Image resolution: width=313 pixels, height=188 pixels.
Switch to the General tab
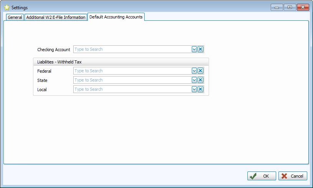coord(15,17)
